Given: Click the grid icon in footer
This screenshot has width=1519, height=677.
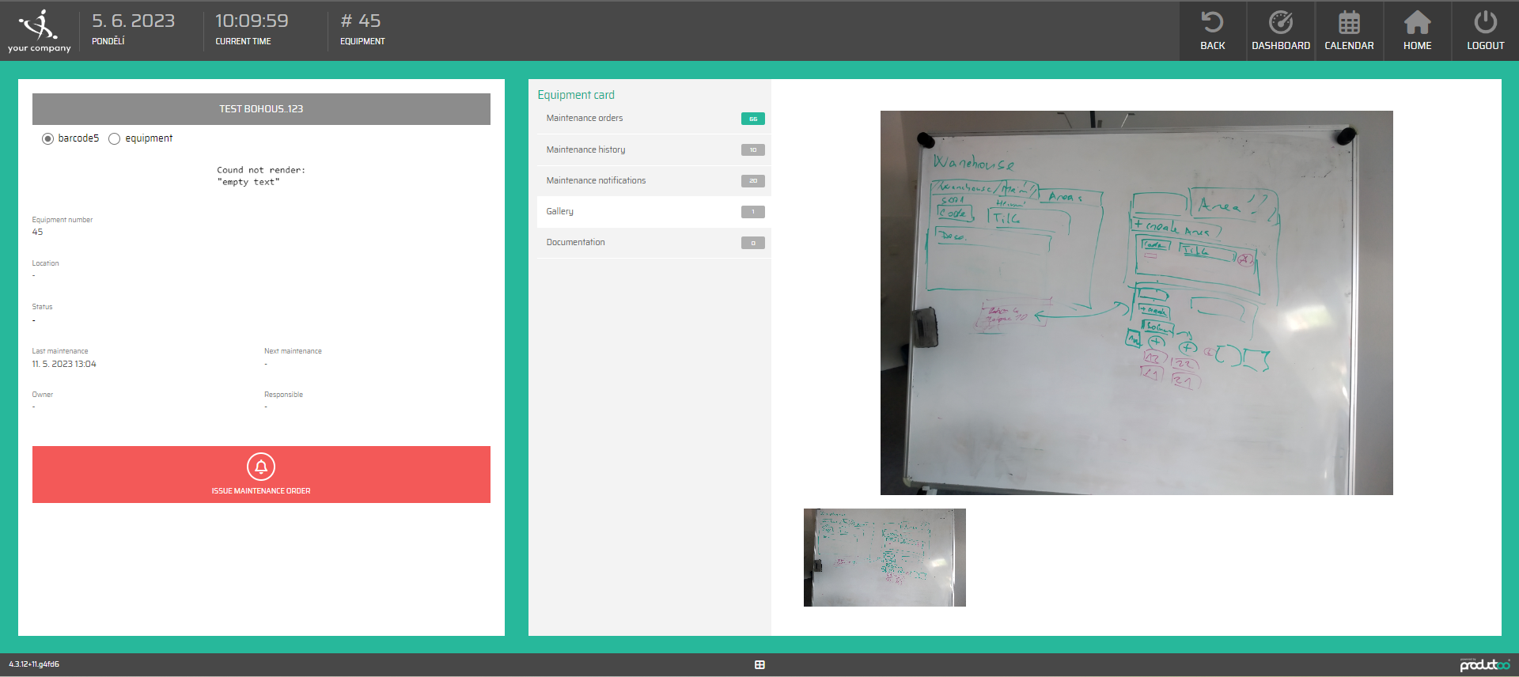Looking at the screenshot, I should [x=759, y=665].
